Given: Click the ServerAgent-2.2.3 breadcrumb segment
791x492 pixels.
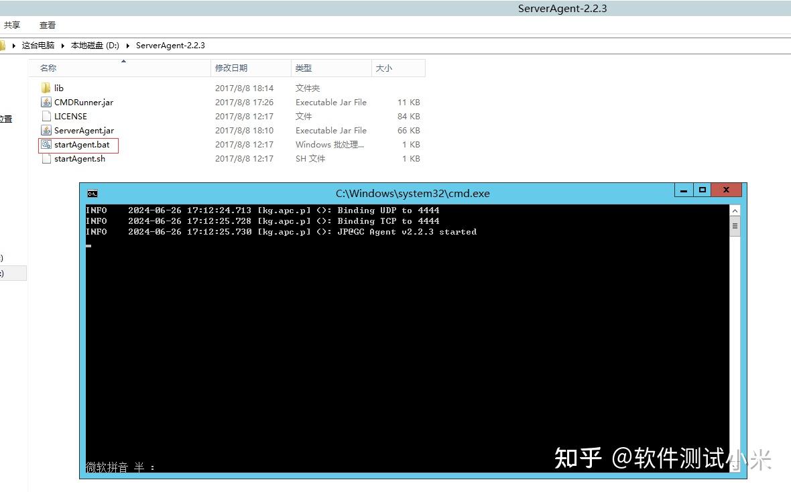Looking at the screenshot, I should (x=169, y=45).
